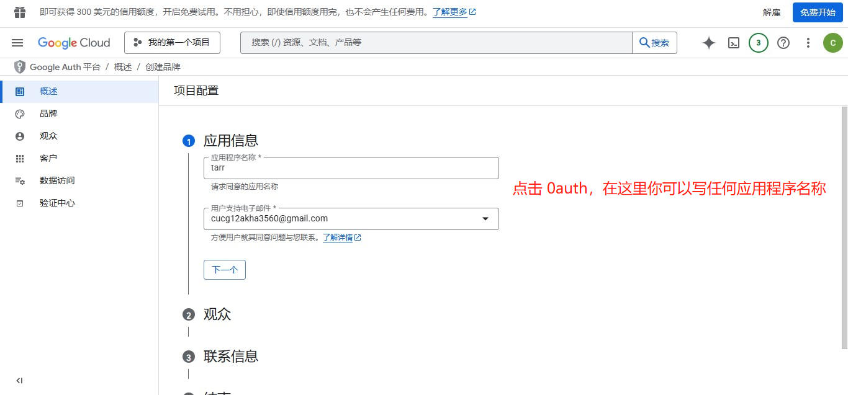The image size is (848, 395).
Task: Click the 下一个 button
Action: point(224,270)
